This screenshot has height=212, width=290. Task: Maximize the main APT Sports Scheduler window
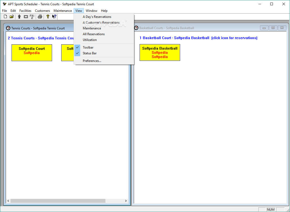click(x=272, y=4)
